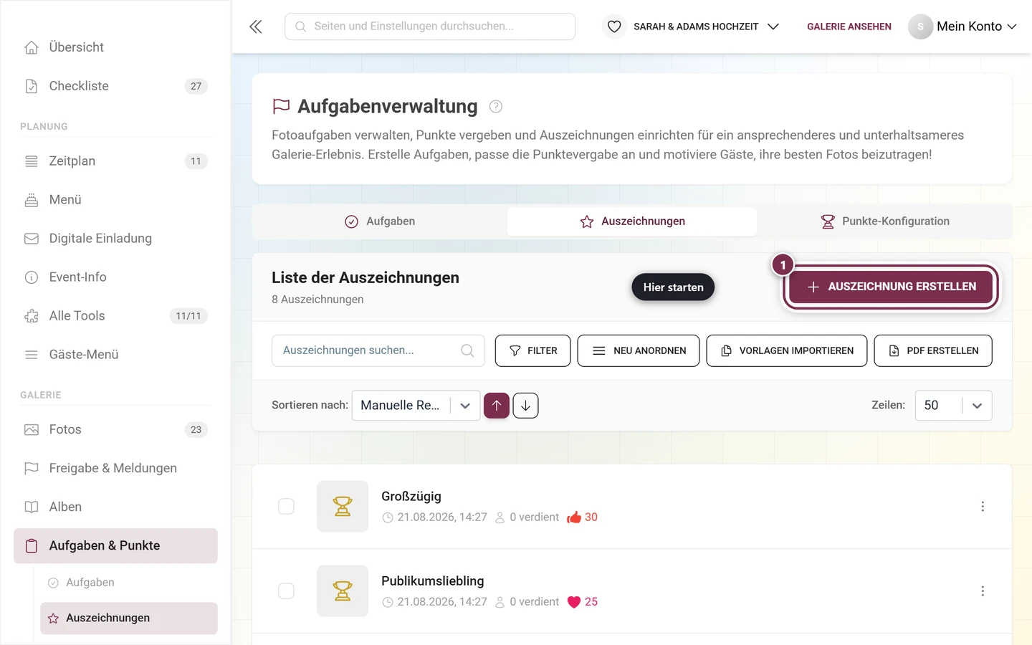Click the Mein Konto avatar icon

tap(920, 27)
